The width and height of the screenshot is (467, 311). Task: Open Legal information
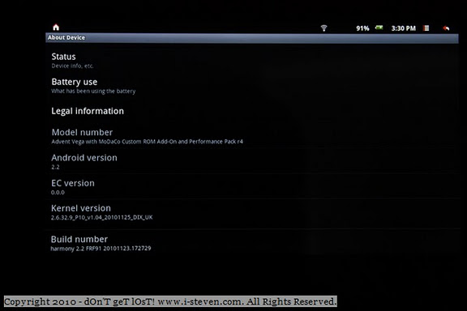click(252, 111)
